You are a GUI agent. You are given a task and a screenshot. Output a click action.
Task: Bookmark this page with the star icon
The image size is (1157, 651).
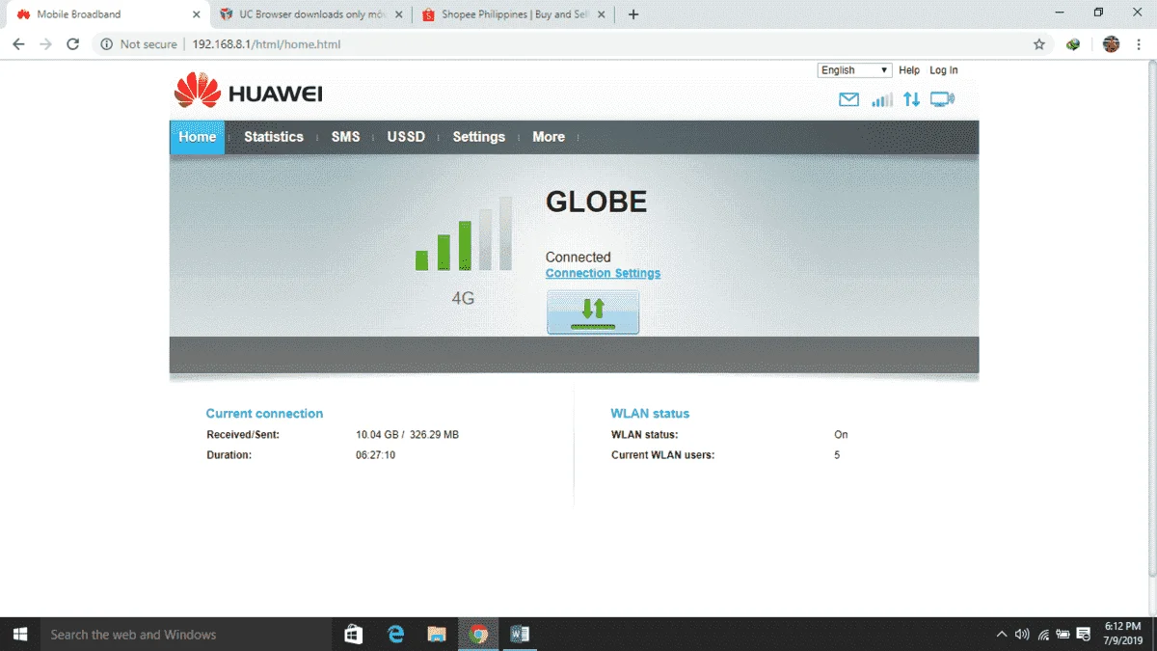click(1038, 44)
